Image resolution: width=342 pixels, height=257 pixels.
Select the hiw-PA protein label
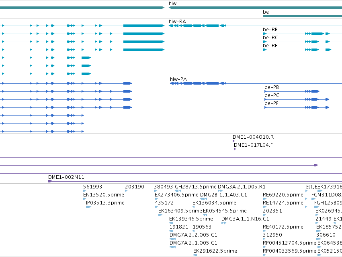(x=178, y=79)
